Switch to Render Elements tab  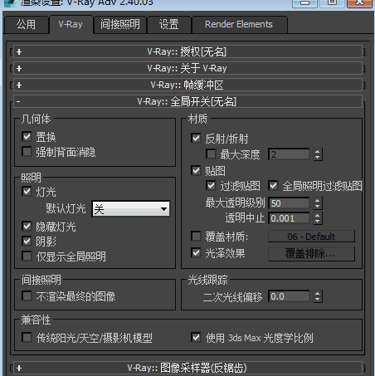click(239, 25)
